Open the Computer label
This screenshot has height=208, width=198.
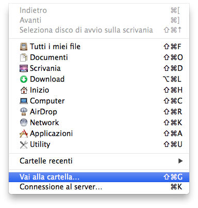[x=47, y=101]
